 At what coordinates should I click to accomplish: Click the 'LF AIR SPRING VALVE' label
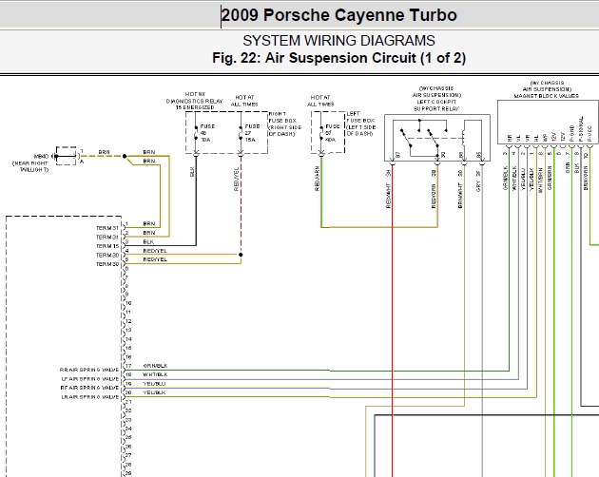coord(89,379)
